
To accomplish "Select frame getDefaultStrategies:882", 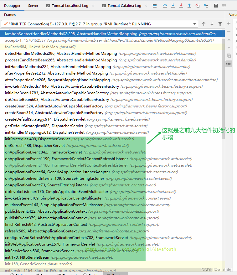I will 111,126.
